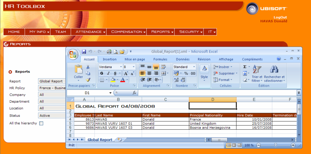Screen dimensions: 311x154
Task: Open the Mise en page tab
Action: 135,59
